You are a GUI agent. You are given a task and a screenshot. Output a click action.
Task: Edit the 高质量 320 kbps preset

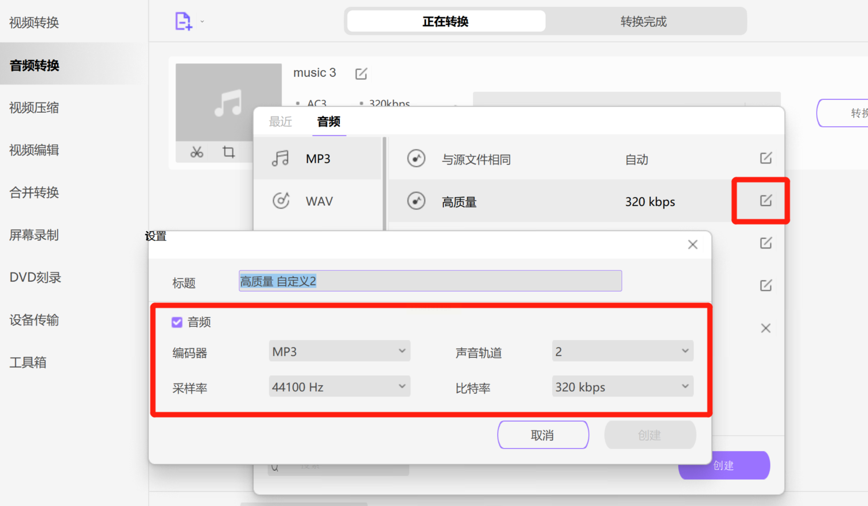(x=765, y=201)
